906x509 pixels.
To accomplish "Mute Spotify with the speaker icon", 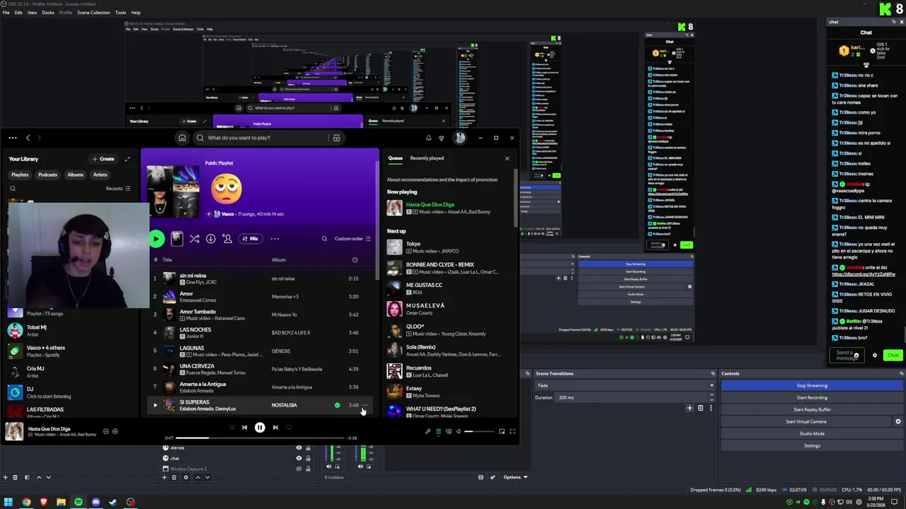I will (458, 431).
